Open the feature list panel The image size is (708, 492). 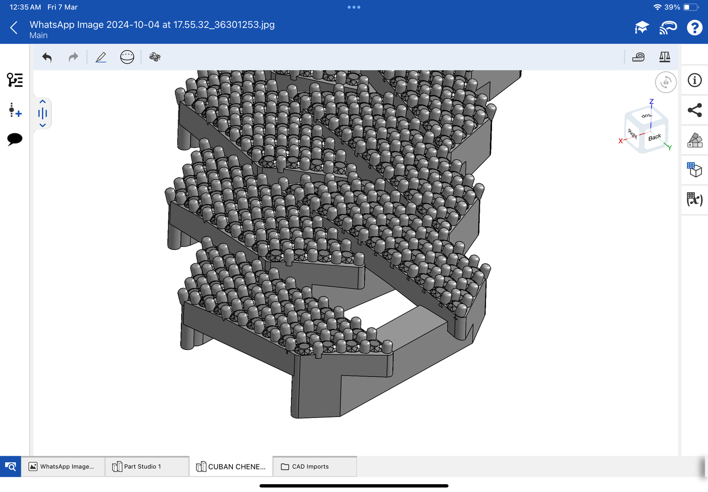(15, 80)
